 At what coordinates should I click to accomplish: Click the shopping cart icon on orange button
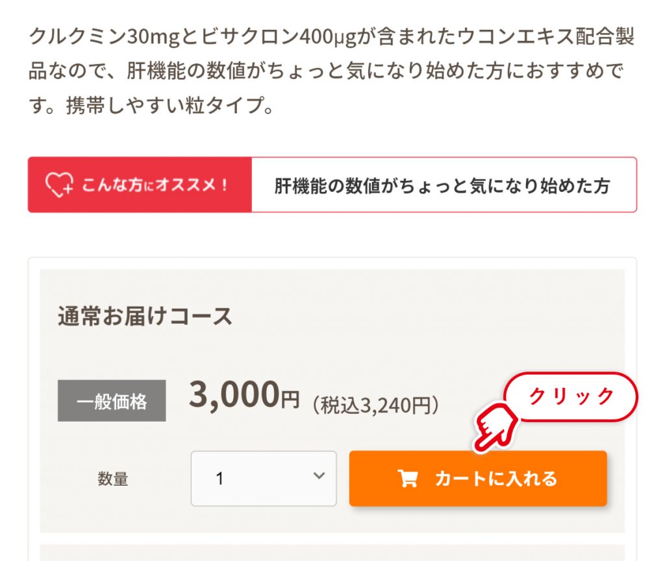pos(408,479)
